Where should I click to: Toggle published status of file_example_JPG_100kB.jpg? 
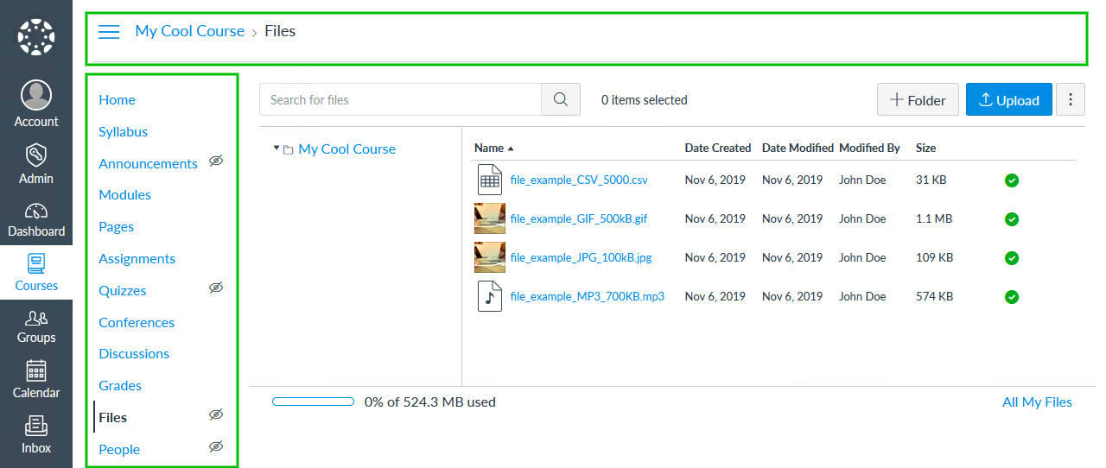point(1012,258)
